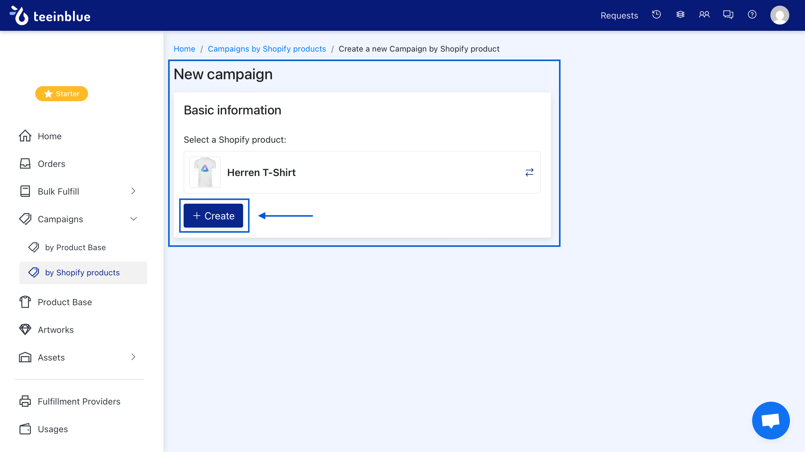The height and width of the screenshot is (452, 805).
Task: Open Orders in the sidebar
Action: click(x=52, y=164)
